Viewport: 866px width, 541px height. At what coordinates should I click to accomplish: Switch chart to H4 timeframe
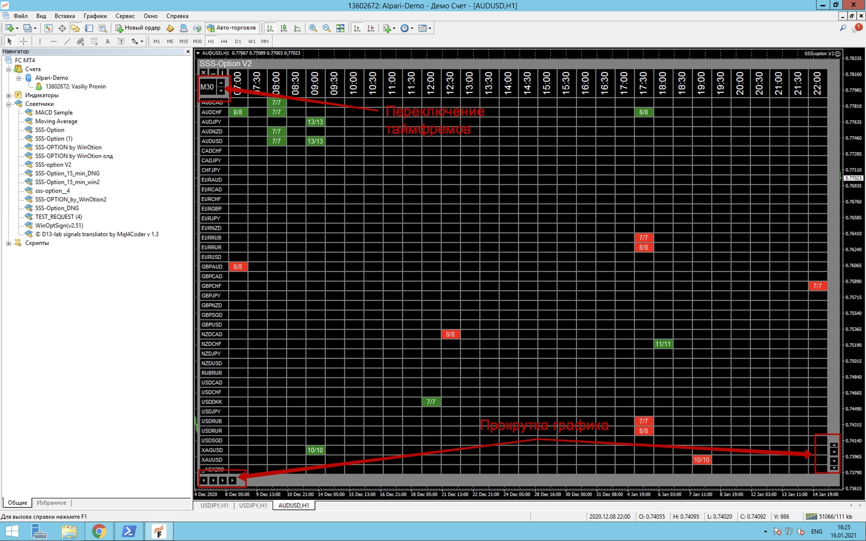pyautogui.click(x=224, y=42)
